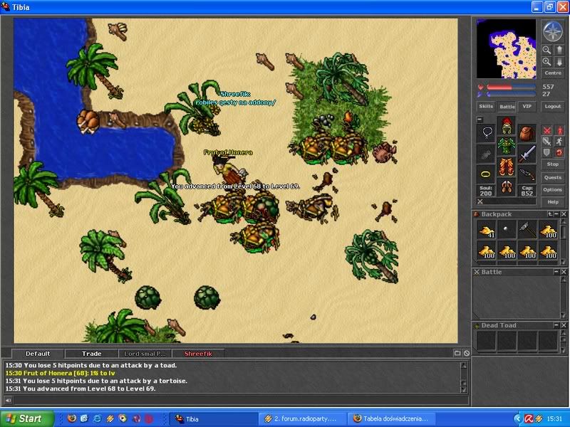The width and height of the screenshot is (570, 427).
Task: Switch to Tabela doświadczenia Firefox taskbar window
Action: point(390,418)
